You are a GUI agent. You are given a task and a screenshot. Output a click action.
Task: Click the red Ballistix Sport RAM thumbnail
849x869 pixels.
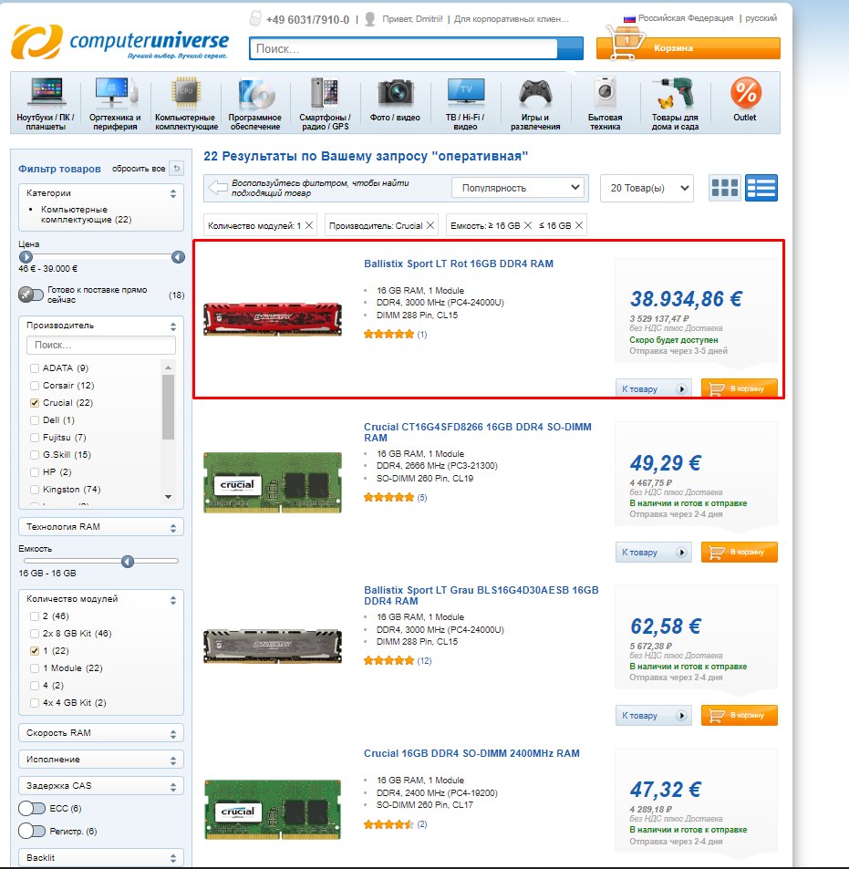272,318
